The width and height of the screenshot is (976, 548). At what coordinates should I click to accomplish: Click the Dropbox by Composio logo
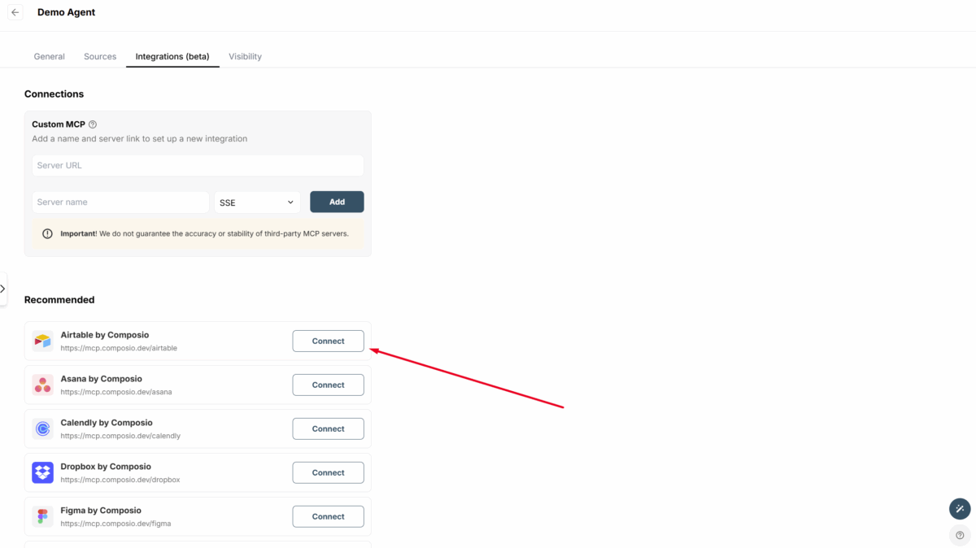coord(42,472)
